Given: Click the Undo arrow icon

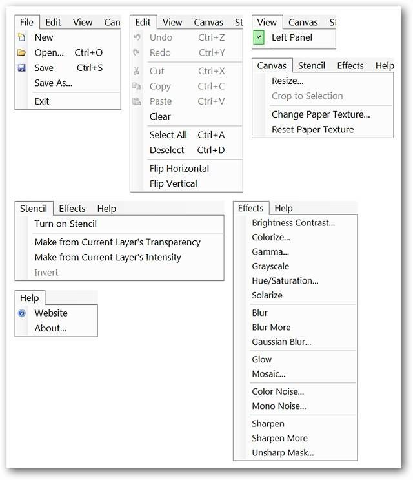Looking at the screenshot, I should [137, 37].
